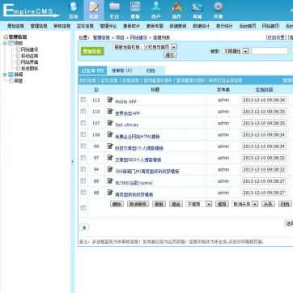Viewport: 293px width, 293px height.
Task: Check the box for row ID 107
Action: (x=83, y=123)
